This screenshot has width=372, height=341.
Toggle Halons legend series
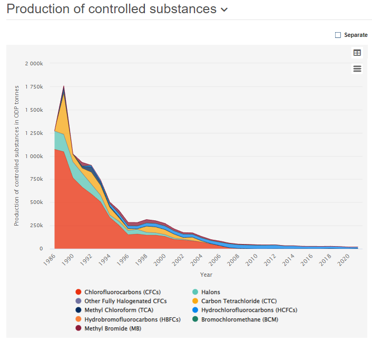tap(210, 292)
